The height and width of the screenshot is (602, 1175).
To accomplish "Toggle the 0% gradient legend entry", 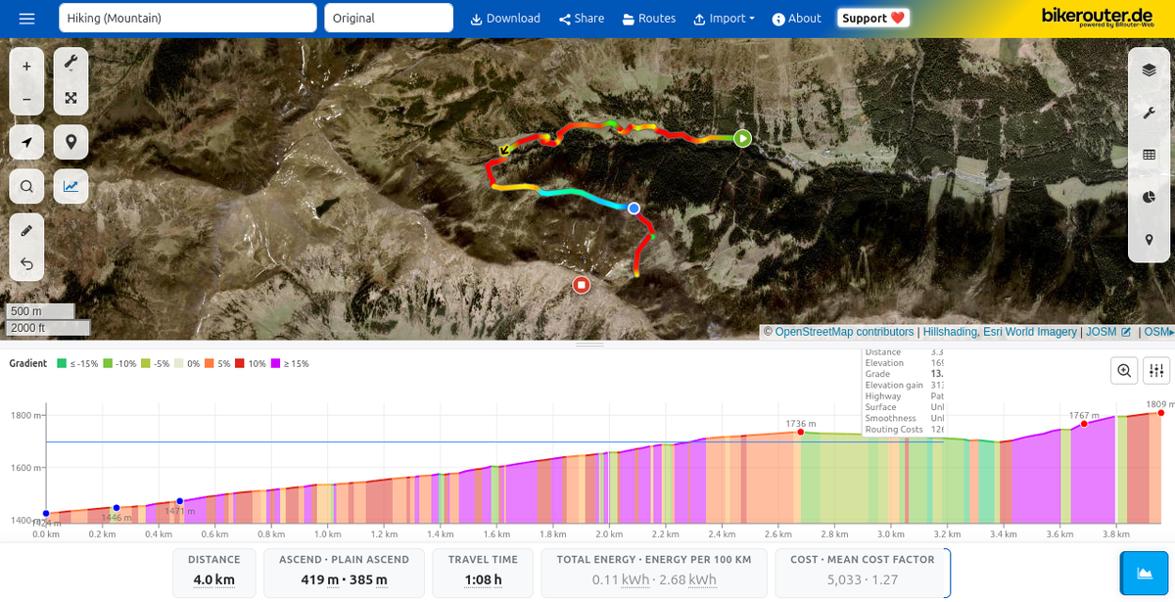I will [187, 363].
